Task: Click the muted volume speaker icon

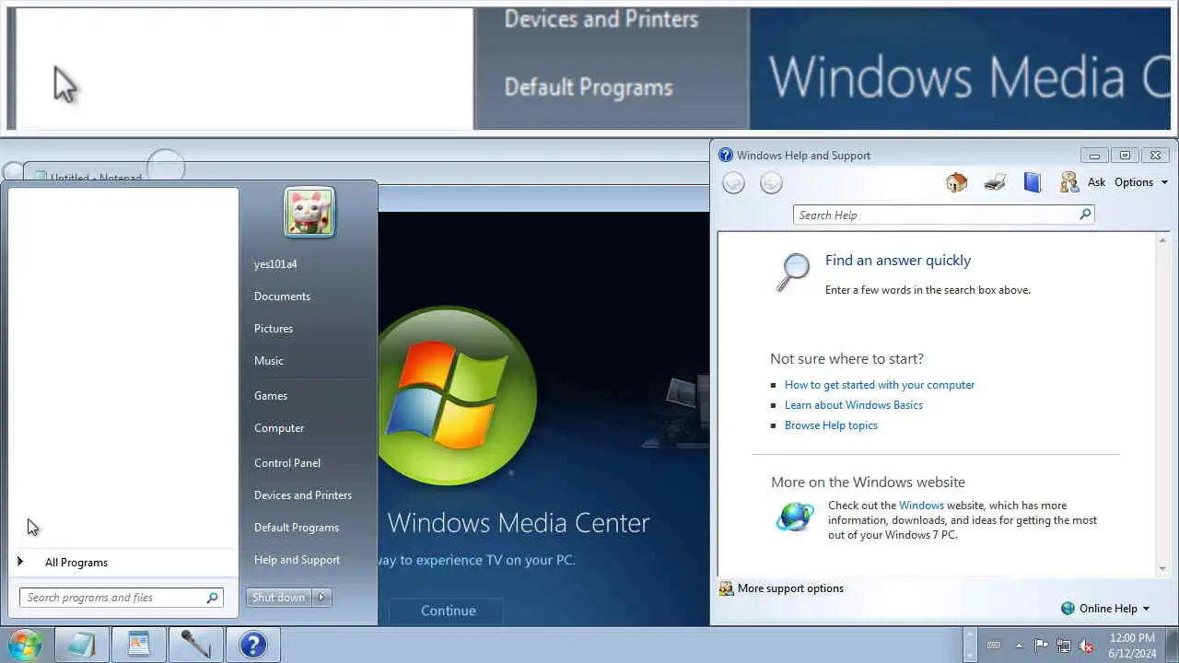Action: point(1087,646)
